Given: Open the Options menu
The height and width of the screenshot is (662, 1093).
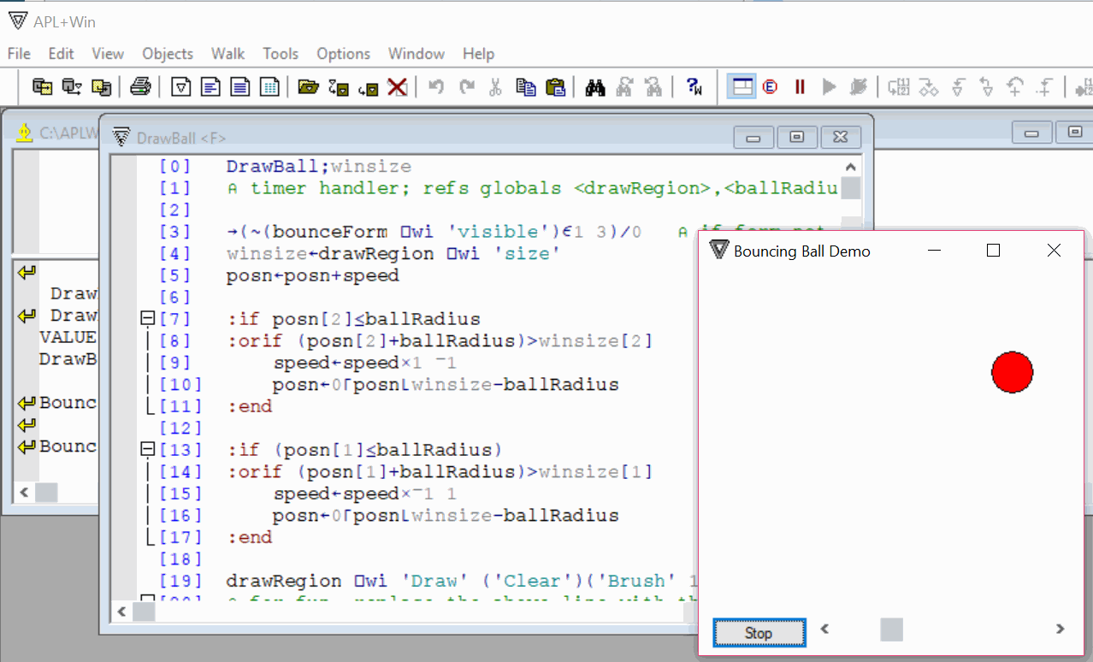Looking at the screenshot, I should [343, 53].
